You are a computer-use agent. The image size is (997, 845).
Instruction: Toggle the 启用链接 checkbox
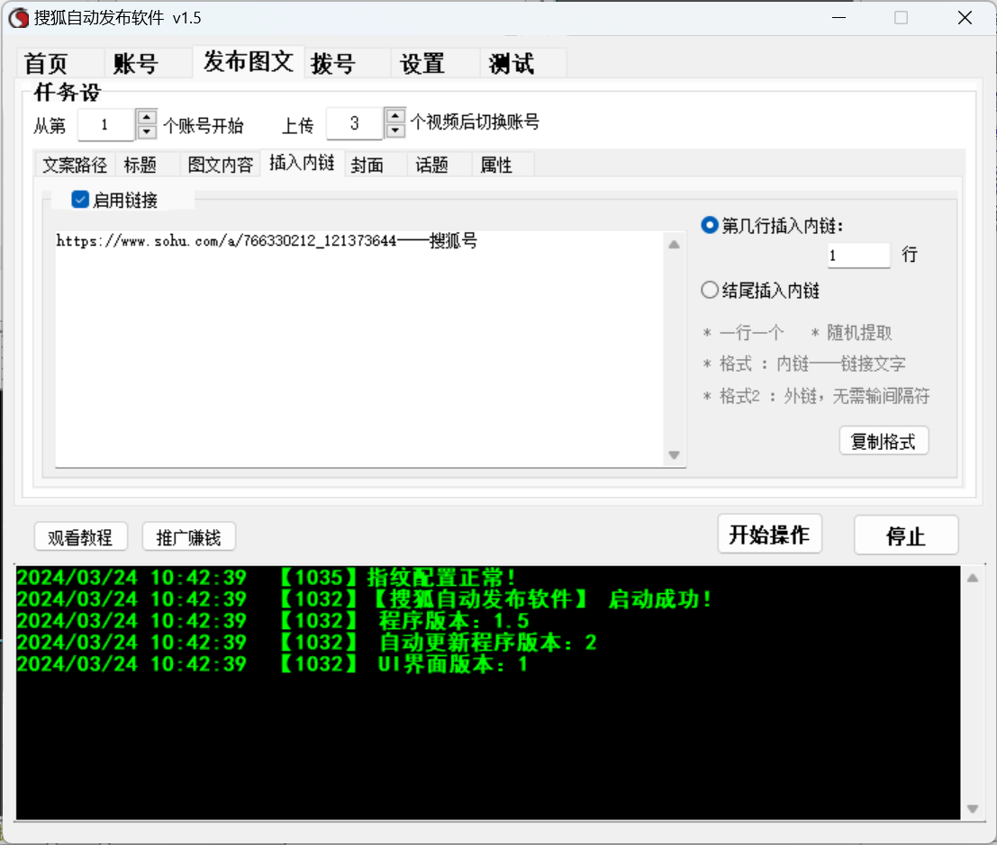80,200
